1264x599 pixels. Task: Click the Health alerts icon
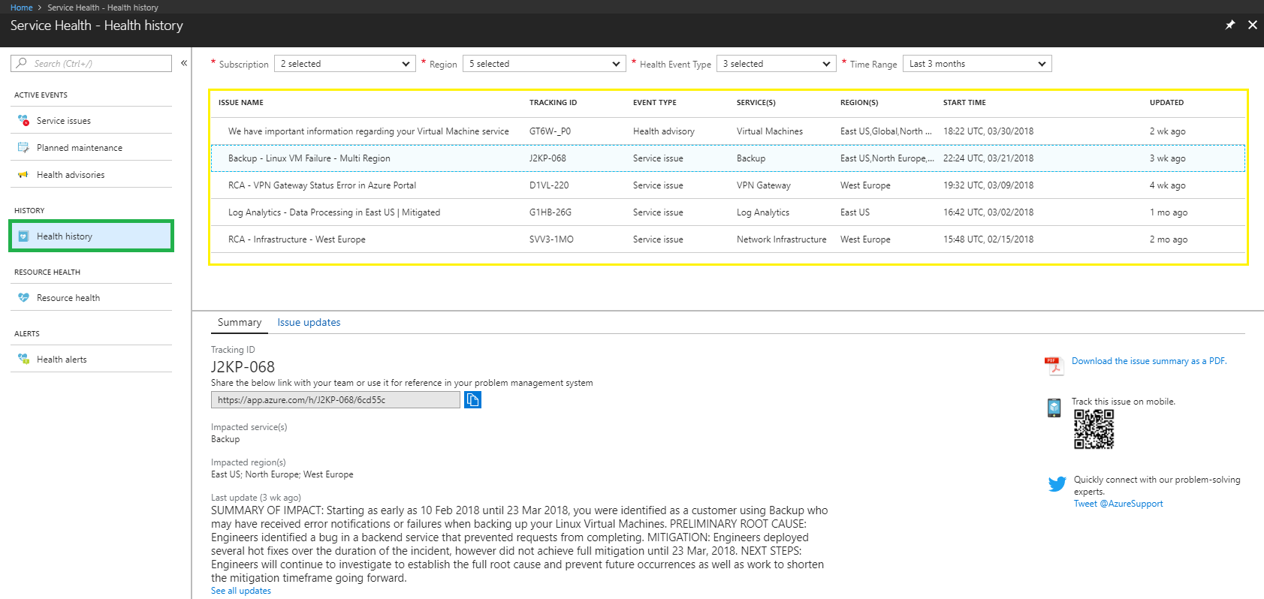pos(23,359)
